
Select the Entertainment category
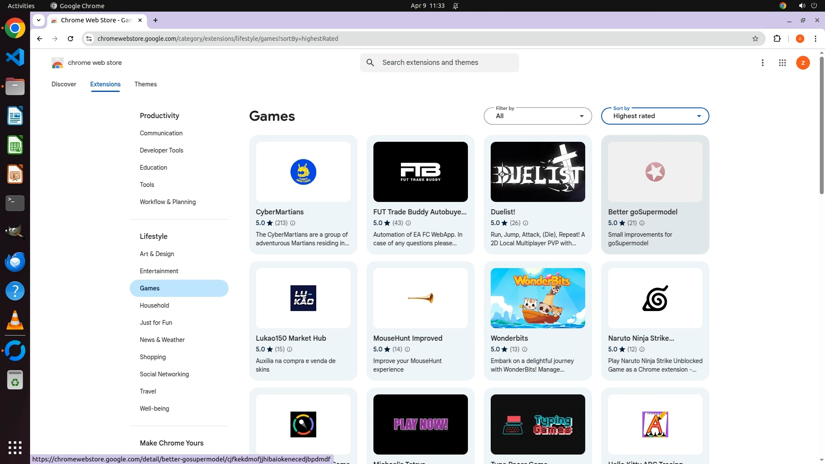click(x=159, y=271)
